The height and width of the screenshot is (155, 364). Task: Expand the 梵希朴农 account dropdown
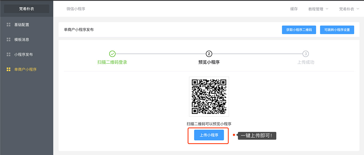pyautogui.click(x=349, y=9)
